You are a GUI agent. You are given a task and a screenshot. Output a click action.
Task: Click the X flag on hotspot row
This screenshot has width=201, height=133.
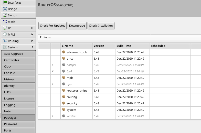[x=52, y=65]
